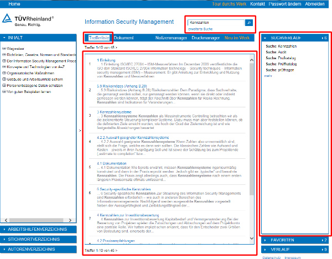Open result 4.2 Praxisempfehlungen
Screen dimensions: 332x259
[116, 241]
